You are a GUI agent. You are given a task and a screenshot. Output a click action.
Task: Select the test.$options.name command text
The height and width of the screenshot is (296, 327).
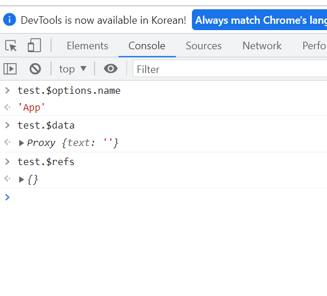pos(69,90)
